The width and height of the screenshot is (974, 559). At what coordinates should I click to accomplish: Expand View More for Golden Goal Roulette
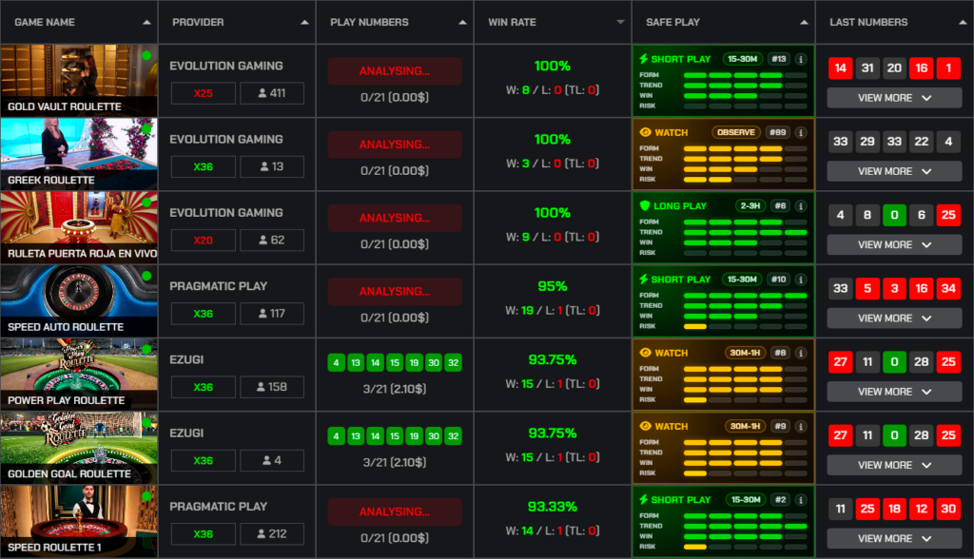[x=894, y=465]
